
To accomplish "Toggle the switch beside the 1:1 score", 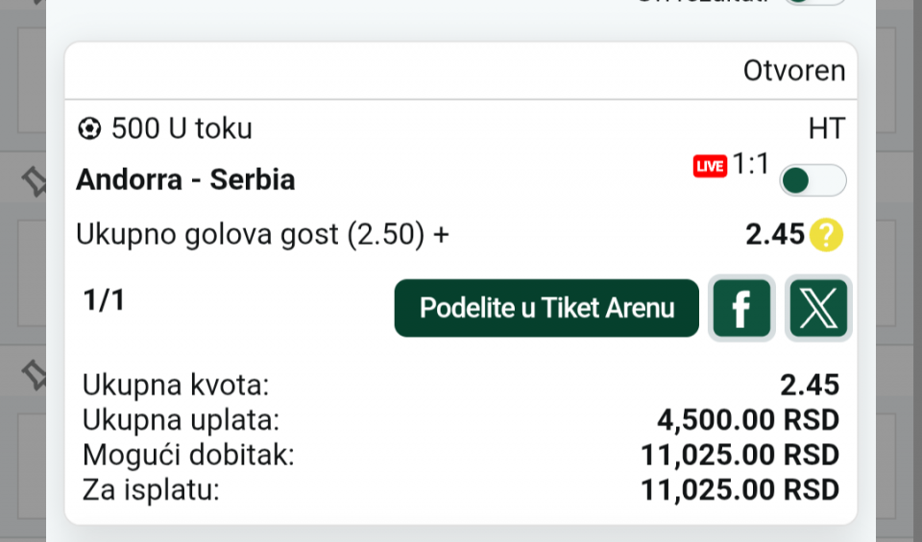I will (x=813, y=180).
